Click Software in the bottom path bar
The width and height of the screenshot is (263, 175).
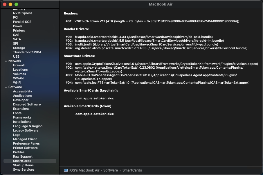(111, 170)
